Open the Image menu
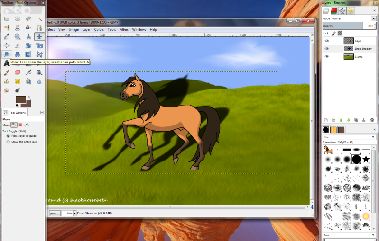 point(74,29)
